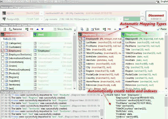Click the (test) target column header
168x119 pixels.
click(53, 34)
